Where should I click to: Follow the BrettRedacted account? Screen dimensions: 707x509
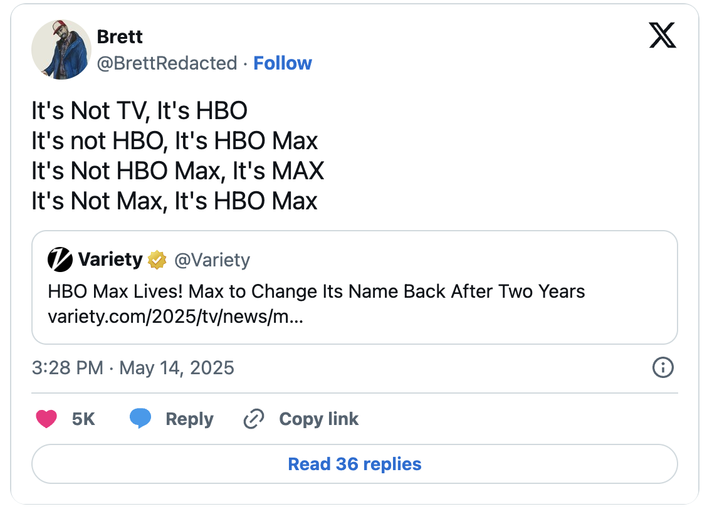[x=282, y=63]
